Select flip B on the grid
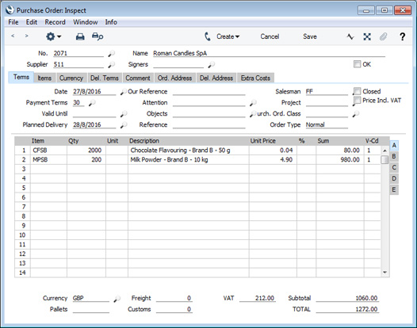 [394, 156]
